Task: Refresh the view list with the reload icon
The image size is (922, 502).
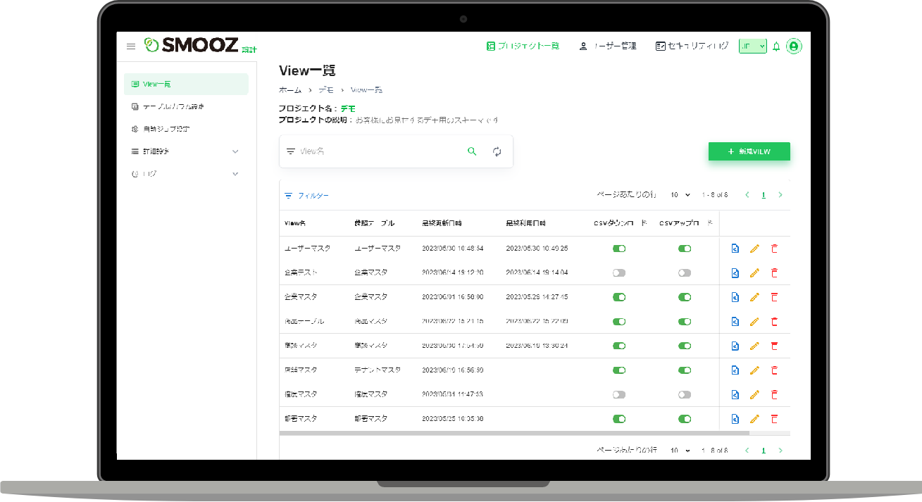Action: tap(497, 151)
